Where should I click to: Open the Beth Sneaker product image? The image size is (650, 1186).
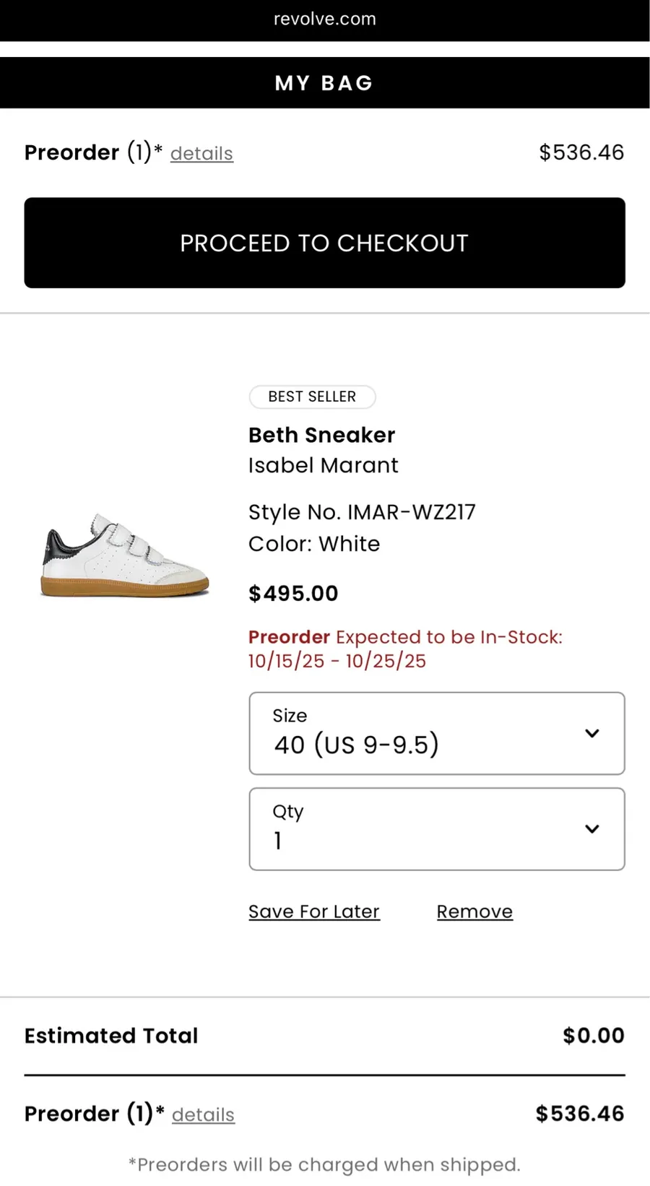coord(125,554)
